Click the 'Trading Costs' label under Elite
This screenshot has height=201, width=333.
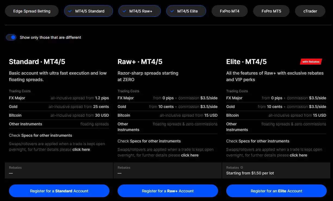237,91
